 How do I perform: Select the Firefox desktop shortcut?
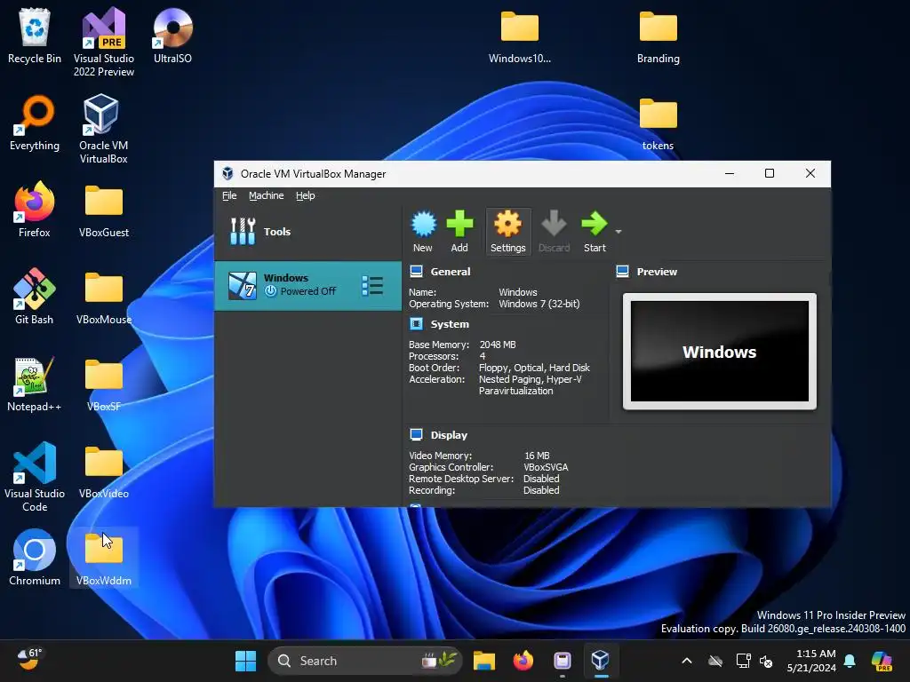click(35, 210)
